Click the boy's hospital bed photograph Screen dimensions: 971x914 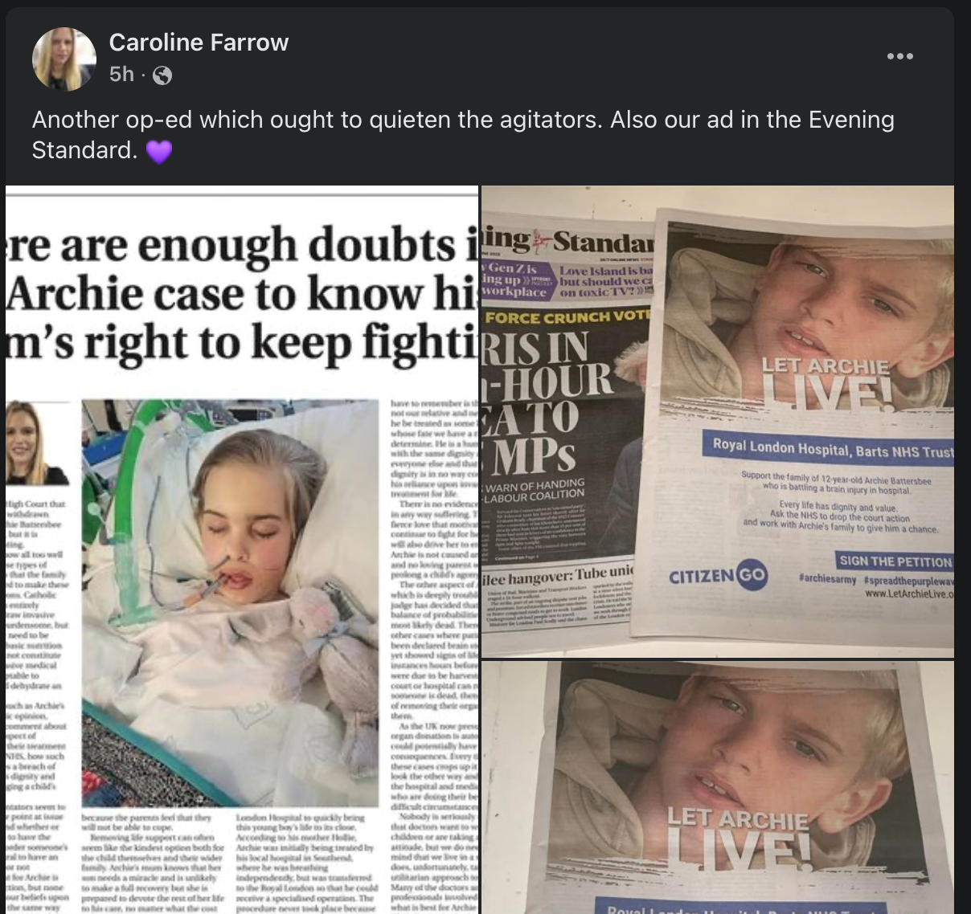coord(230,602)
